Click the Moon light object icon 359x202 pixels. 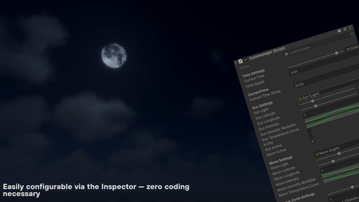pos(317,154)
